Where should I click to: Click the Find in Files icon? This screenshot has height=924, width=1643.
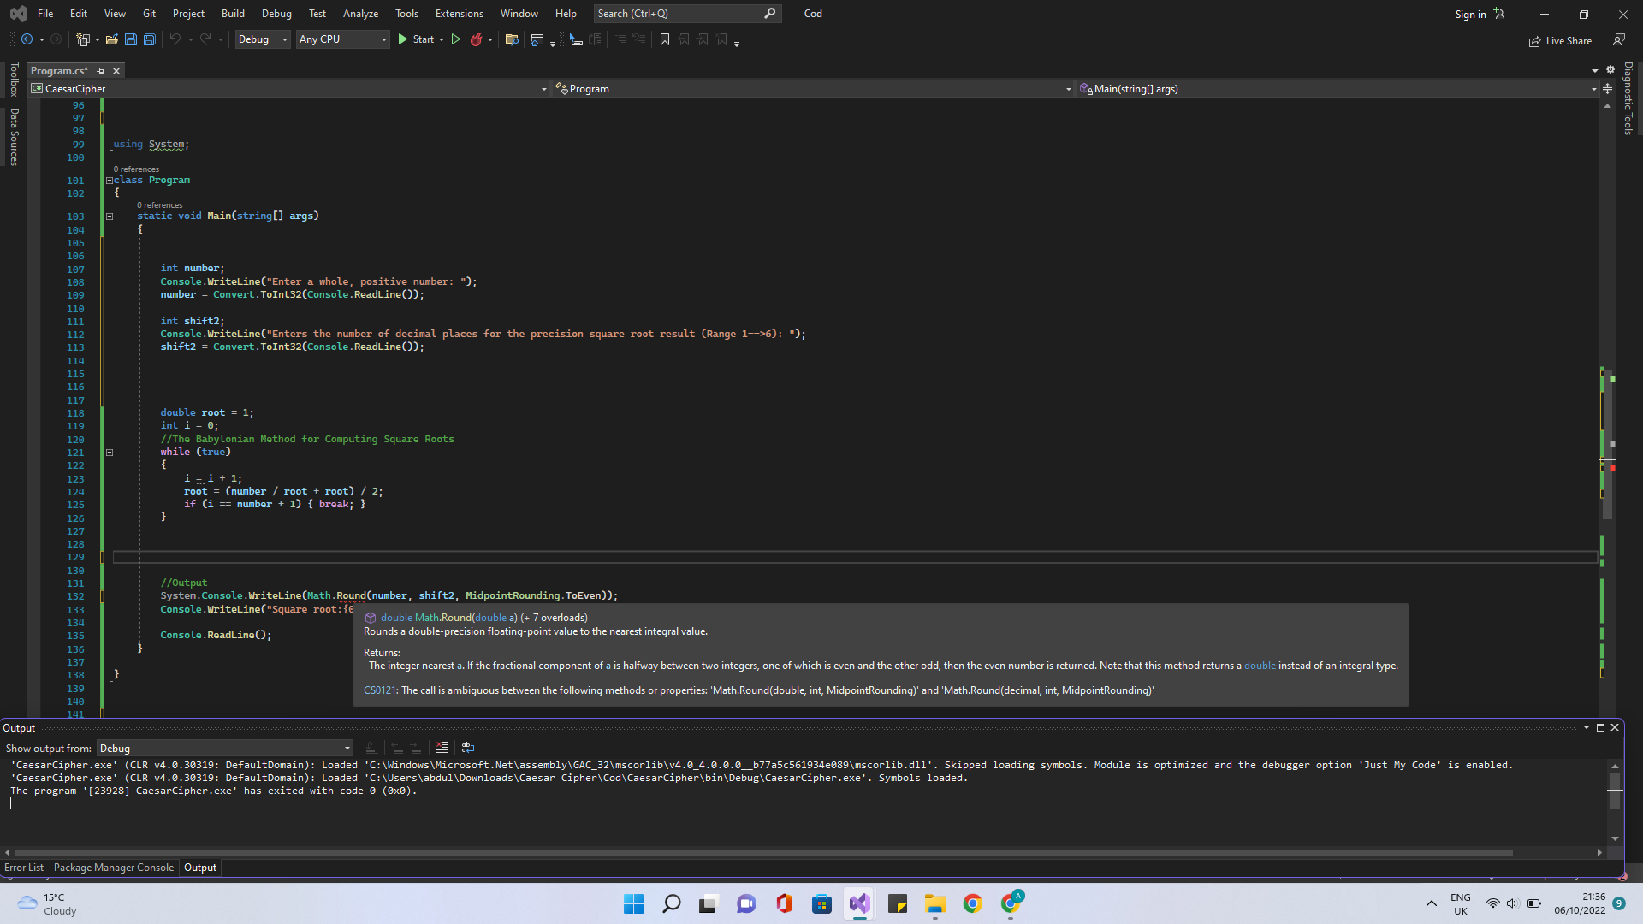tap(512, 39)
